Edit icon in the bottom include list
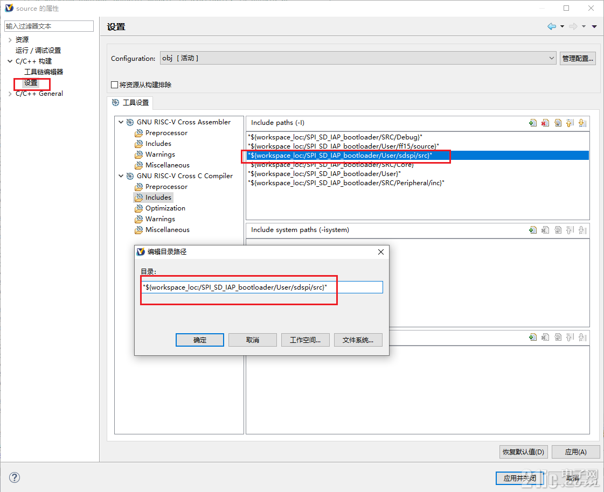Image resolution: width=604 pixels, height=492 pixels. (x=558, y=337)
